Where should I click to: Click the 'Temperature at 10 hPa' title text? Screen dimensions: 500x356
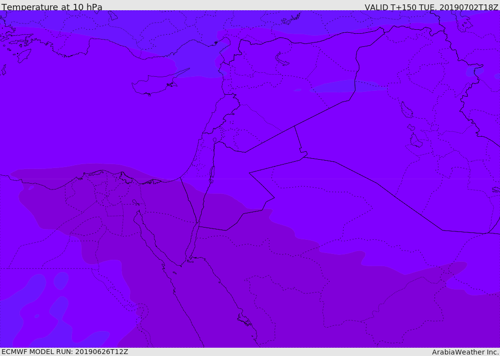(x=52, y=7)
